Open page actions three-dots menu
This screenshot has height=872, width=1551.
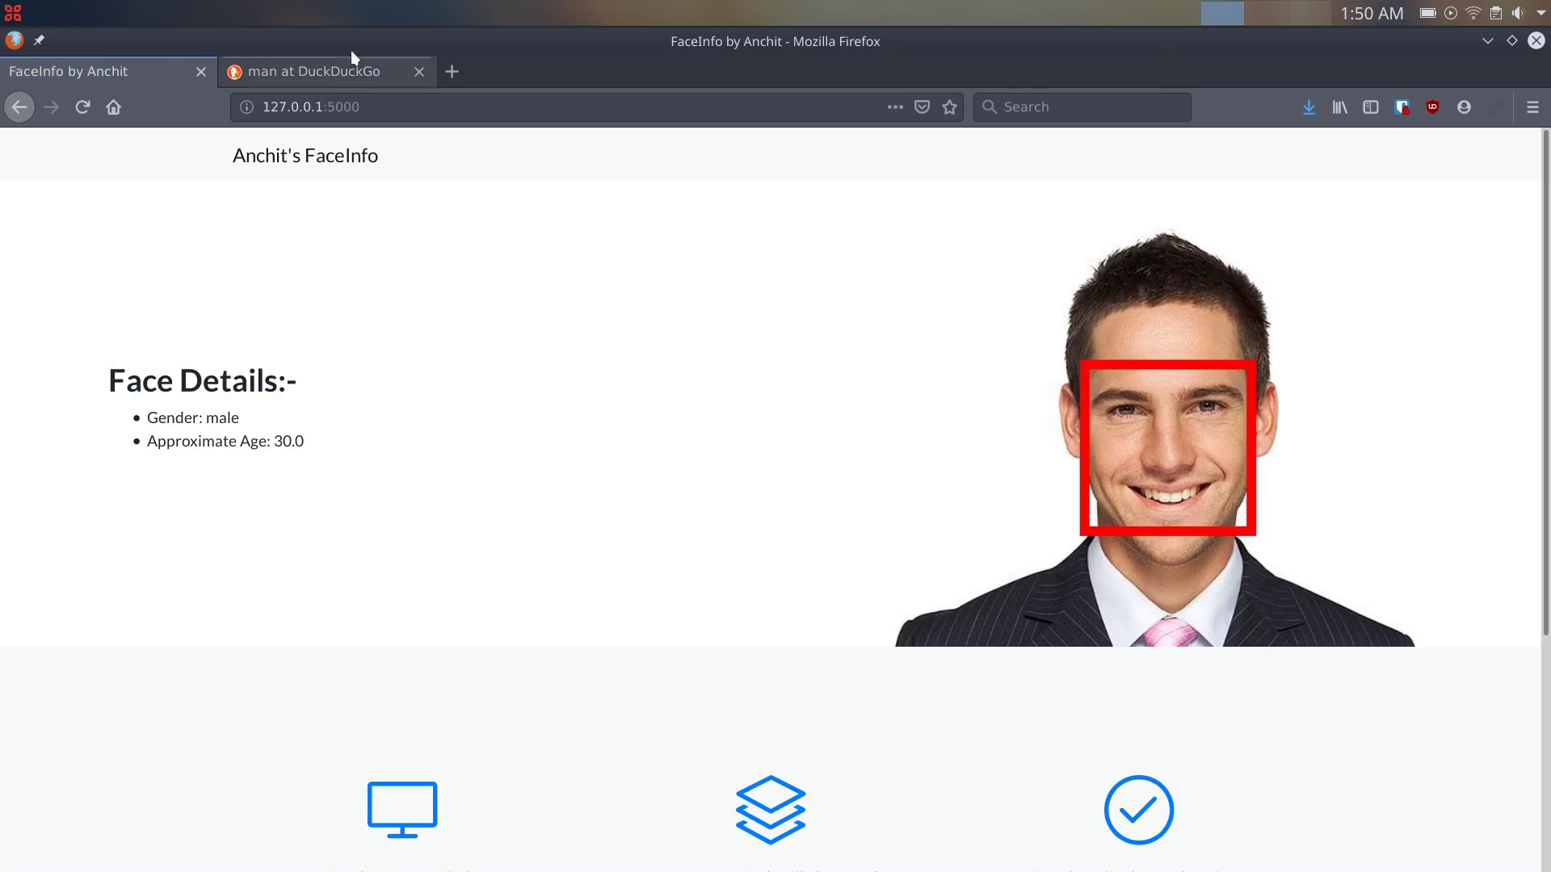pos(895,107)
